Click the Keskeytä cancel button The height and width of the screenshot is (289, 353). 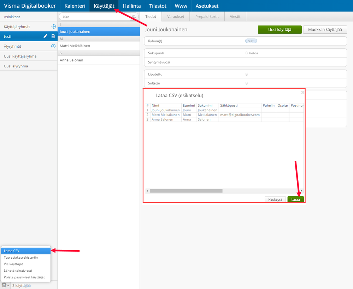(x=275, y=199)
